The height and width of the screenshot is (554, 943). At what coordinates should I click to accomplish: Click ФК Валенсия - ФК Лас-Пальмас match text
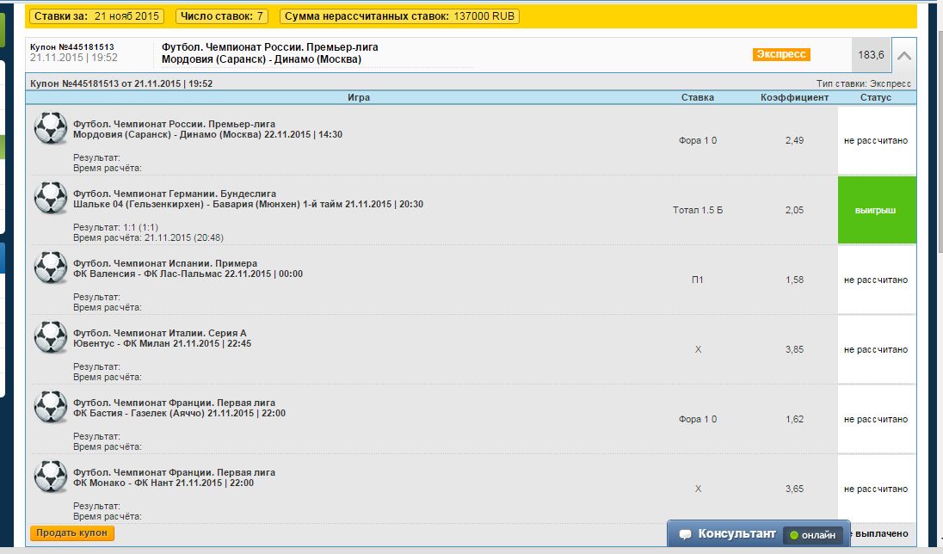[188, 274]
